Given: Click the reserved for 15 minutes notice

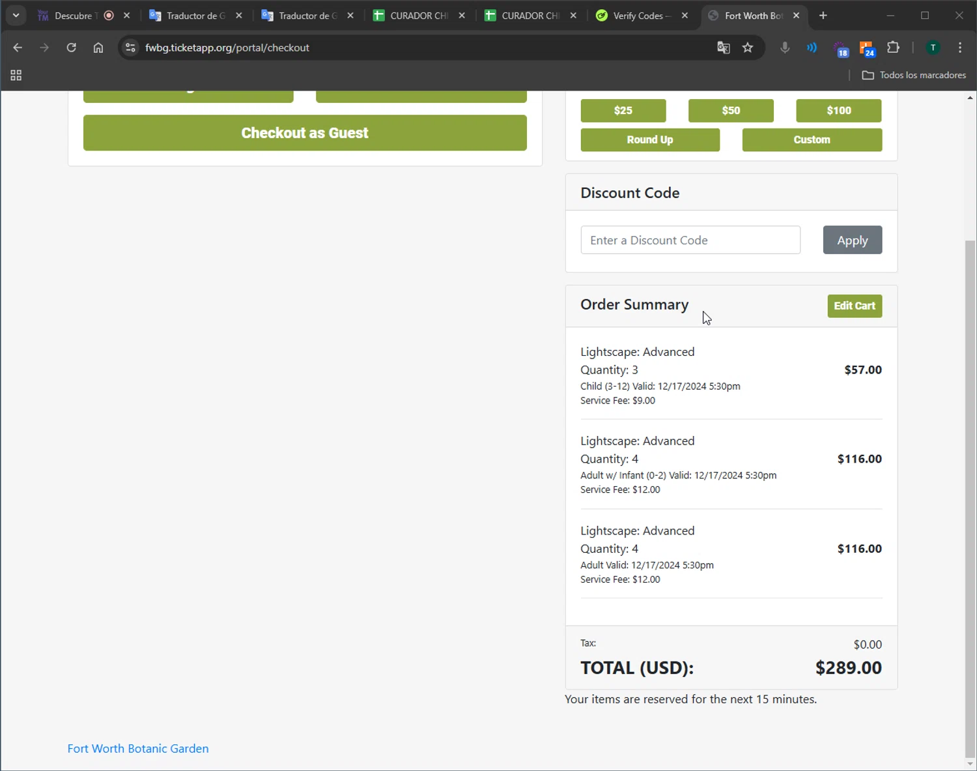Looking at the screenshot, I should [690, 699].
